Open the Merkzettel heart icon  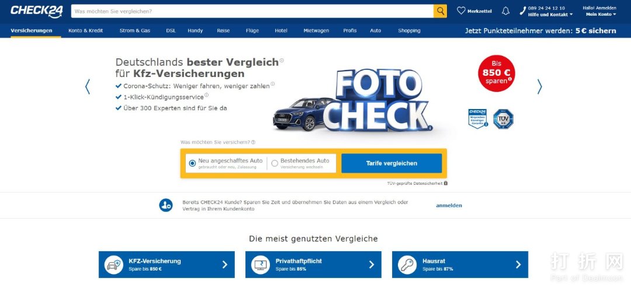pyautogui.click(x=461, y=11)
